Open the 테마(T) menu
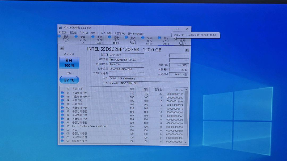This screenshot has height=161, width=287. [94, 33]
